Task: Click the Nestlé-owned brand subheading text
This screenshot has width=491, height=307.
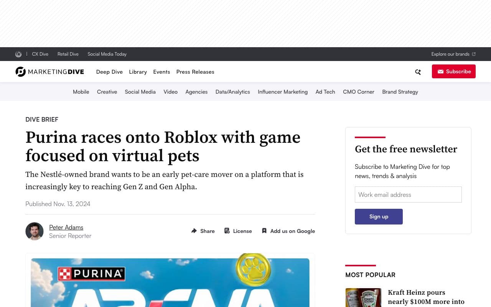Action: click(x=165, y=180)
